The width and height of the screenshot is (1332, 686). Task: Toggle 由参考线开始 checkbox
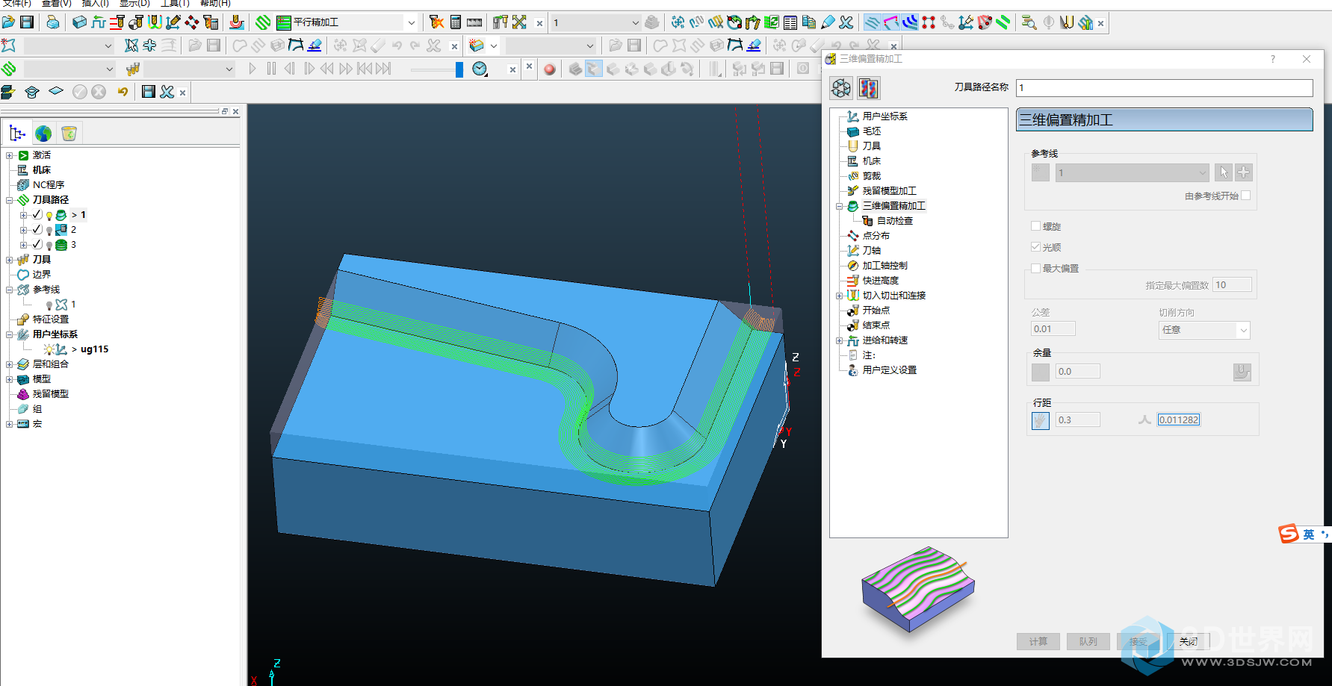(x=1245, y=195)
